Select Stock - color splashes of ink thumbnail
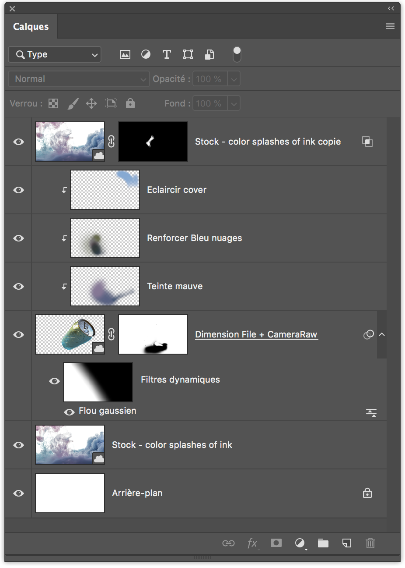 [70, 445]
